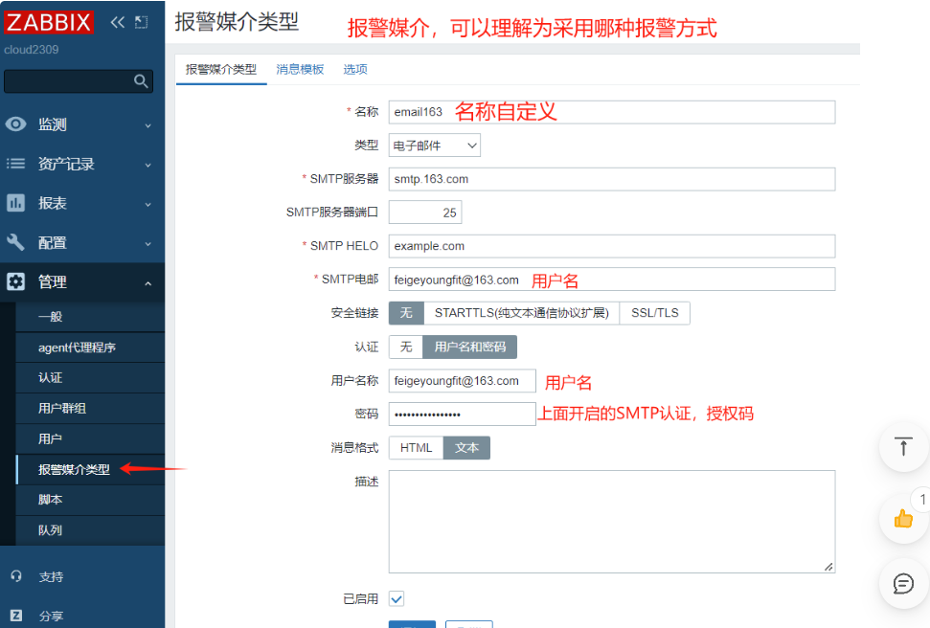The image size is (930, 628).
Task: Expand the 配置 configuration menu
Action: coord(81,243)
